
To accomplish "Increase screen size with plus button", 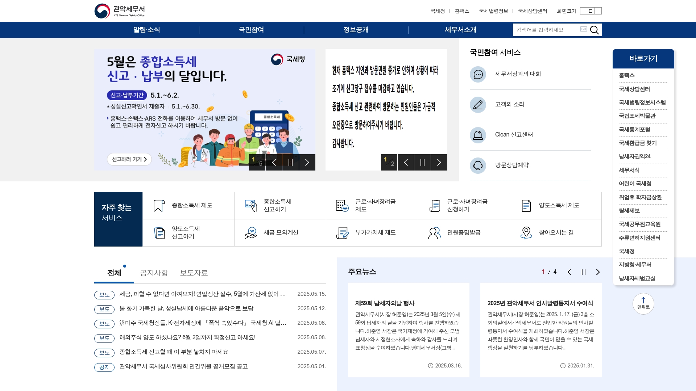I will [598, 11].
